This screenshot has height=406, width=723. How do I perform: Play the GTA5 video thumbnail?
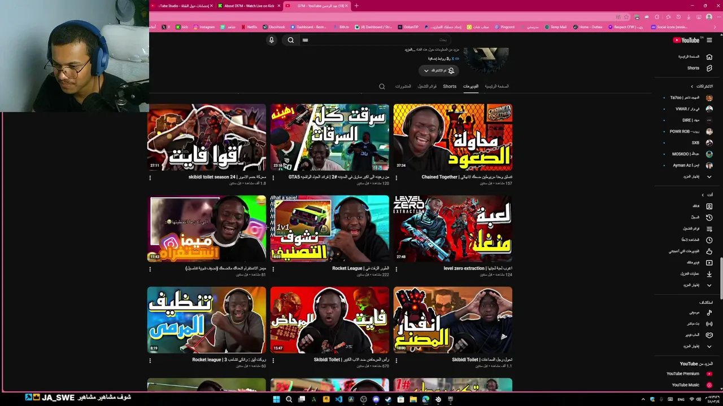coord(330,137)
